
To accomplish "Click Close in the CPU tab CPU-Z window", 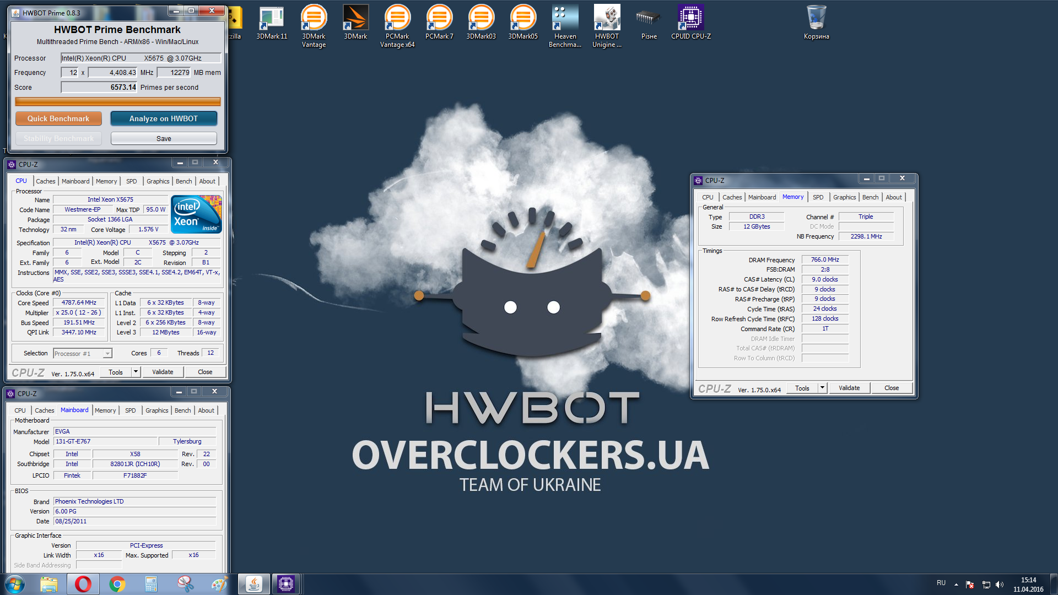I will click(205, 372).
